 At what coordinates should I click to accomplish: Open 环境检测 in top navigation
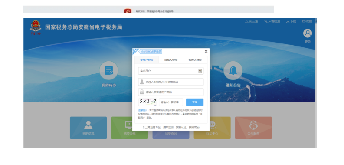(x=272, y=21)
